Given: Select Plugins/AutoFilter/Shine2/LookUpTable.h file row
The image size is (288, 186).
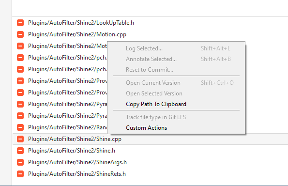Looking at the screenshot, I should (150, 23).
